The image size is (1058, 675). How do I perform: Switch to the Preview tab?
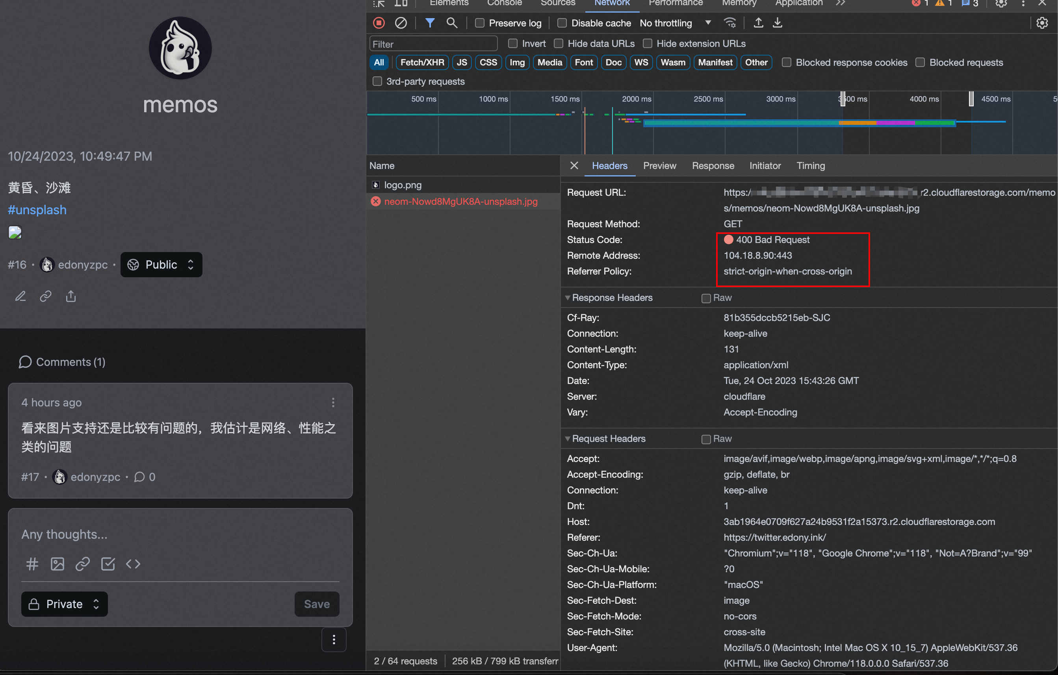659,165
